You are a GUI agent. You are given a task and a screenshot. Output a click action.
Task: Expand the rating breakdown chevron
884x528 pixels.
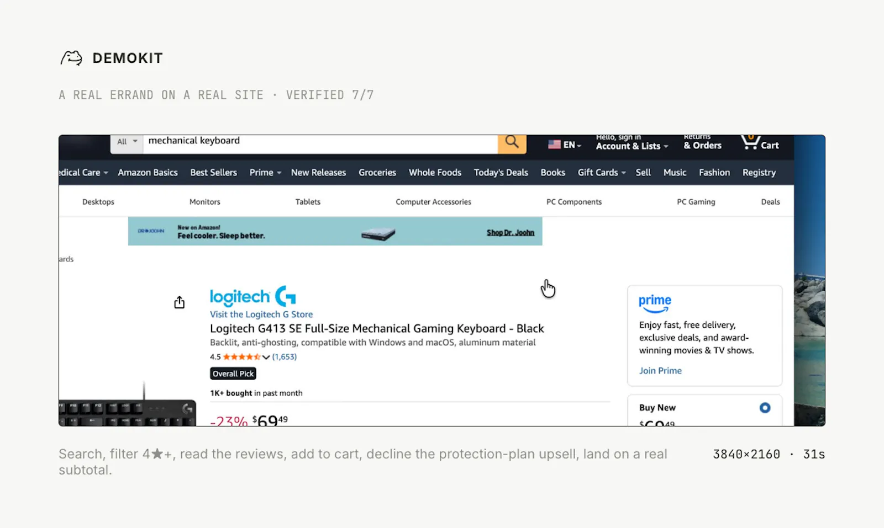266,357
